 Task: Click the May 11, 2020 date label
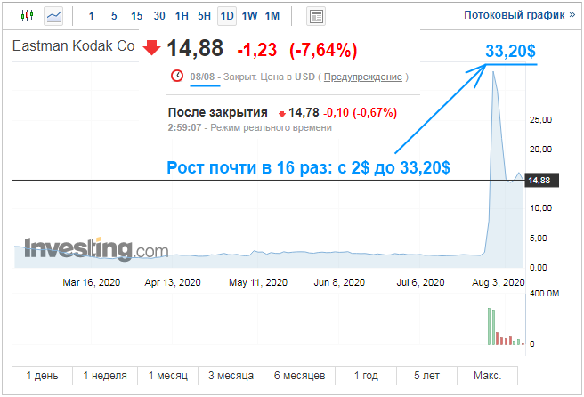pos(258,282)
